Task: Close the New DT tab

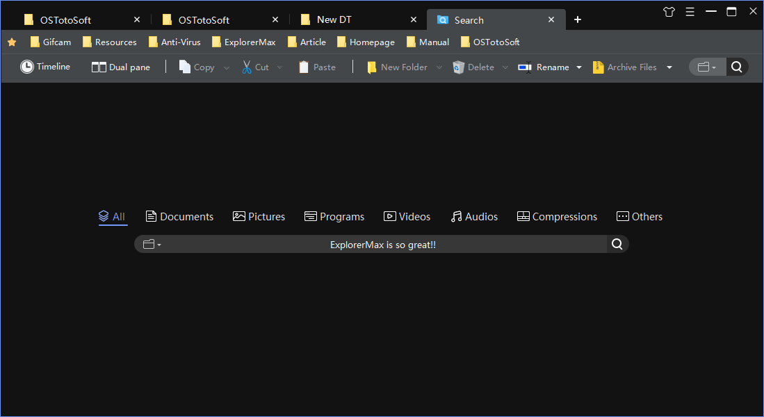Action: pyautogui.click(x=414, y=19)
